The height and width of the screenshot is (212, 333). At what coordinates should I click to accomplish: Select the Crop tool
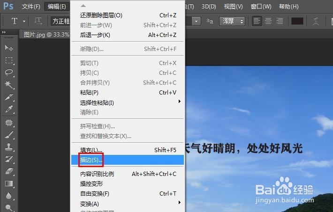[x=9, y=97]
